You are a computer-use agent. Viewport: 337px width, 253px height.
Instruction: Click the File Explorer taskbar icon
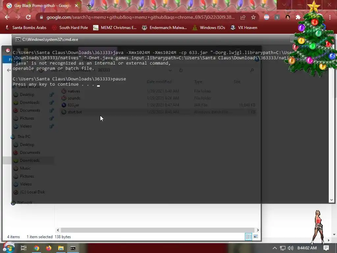click(61, 248)
